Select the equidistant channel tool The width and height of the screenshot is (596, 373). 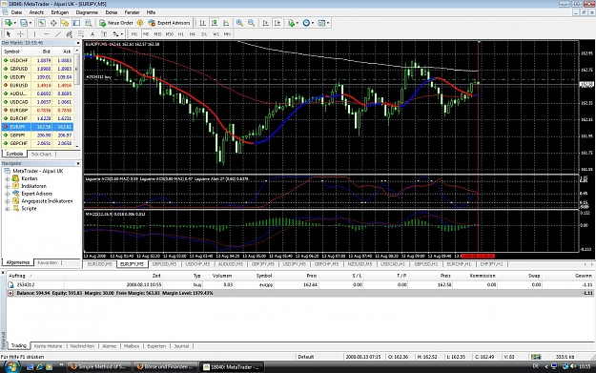tap(70, 33)
